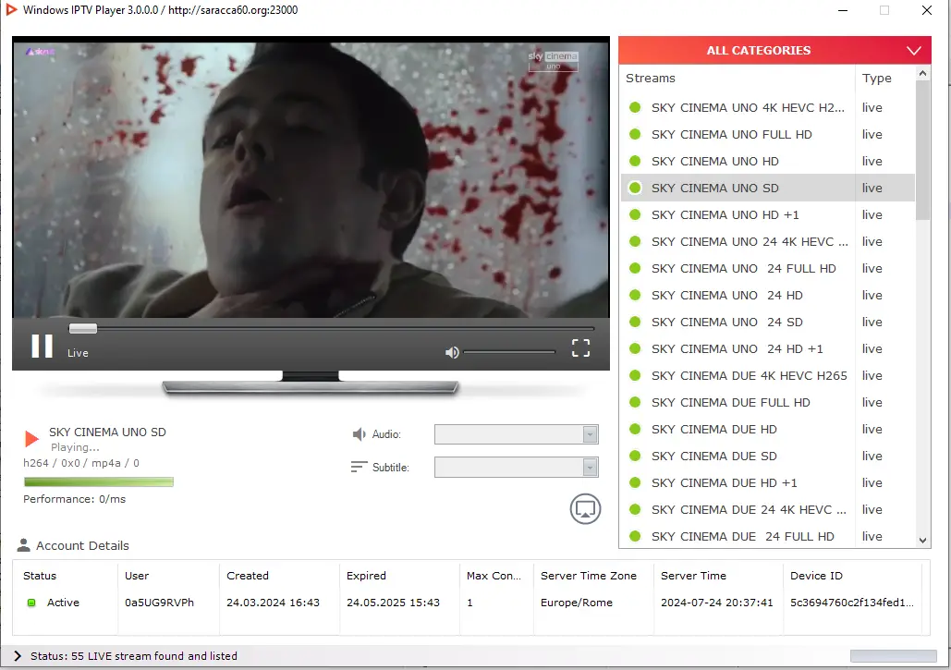This screenshot has width=951, height=670.
Task: Click the red play icon beside SKY CINEMA UNO SD
Action: point(31,438)
